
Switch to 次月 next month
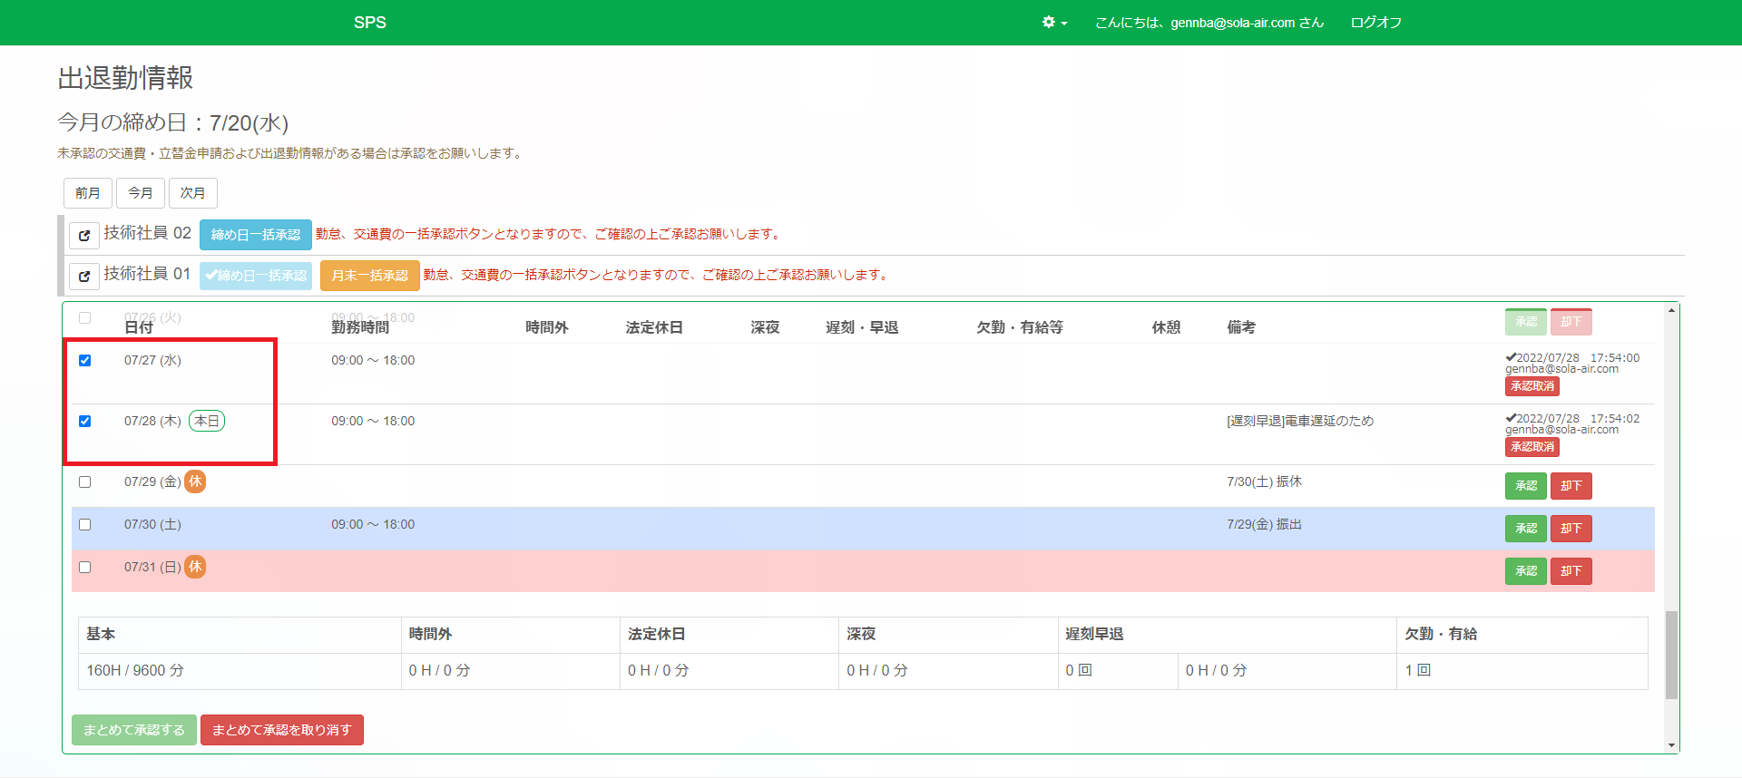[192, 193]
